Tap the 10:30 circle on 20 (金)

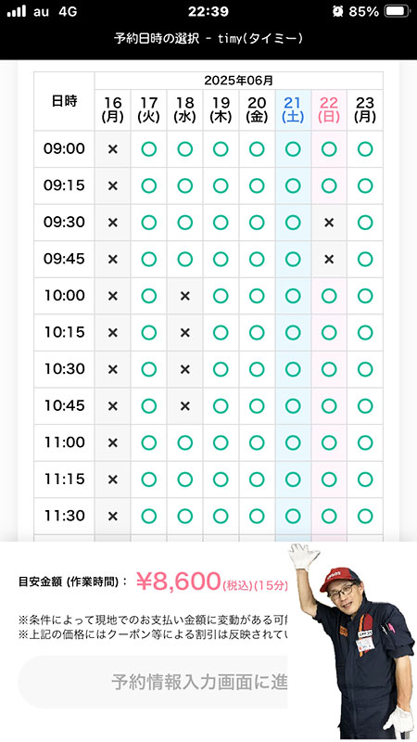(x=257, y=369)
